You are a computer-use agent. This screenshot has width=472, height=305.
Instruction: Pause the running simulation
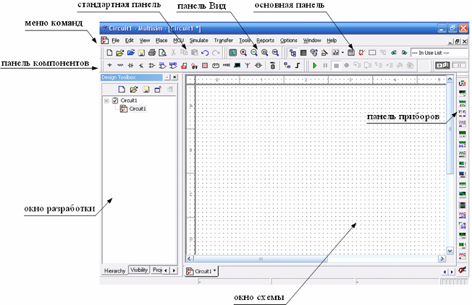(325, 65)
